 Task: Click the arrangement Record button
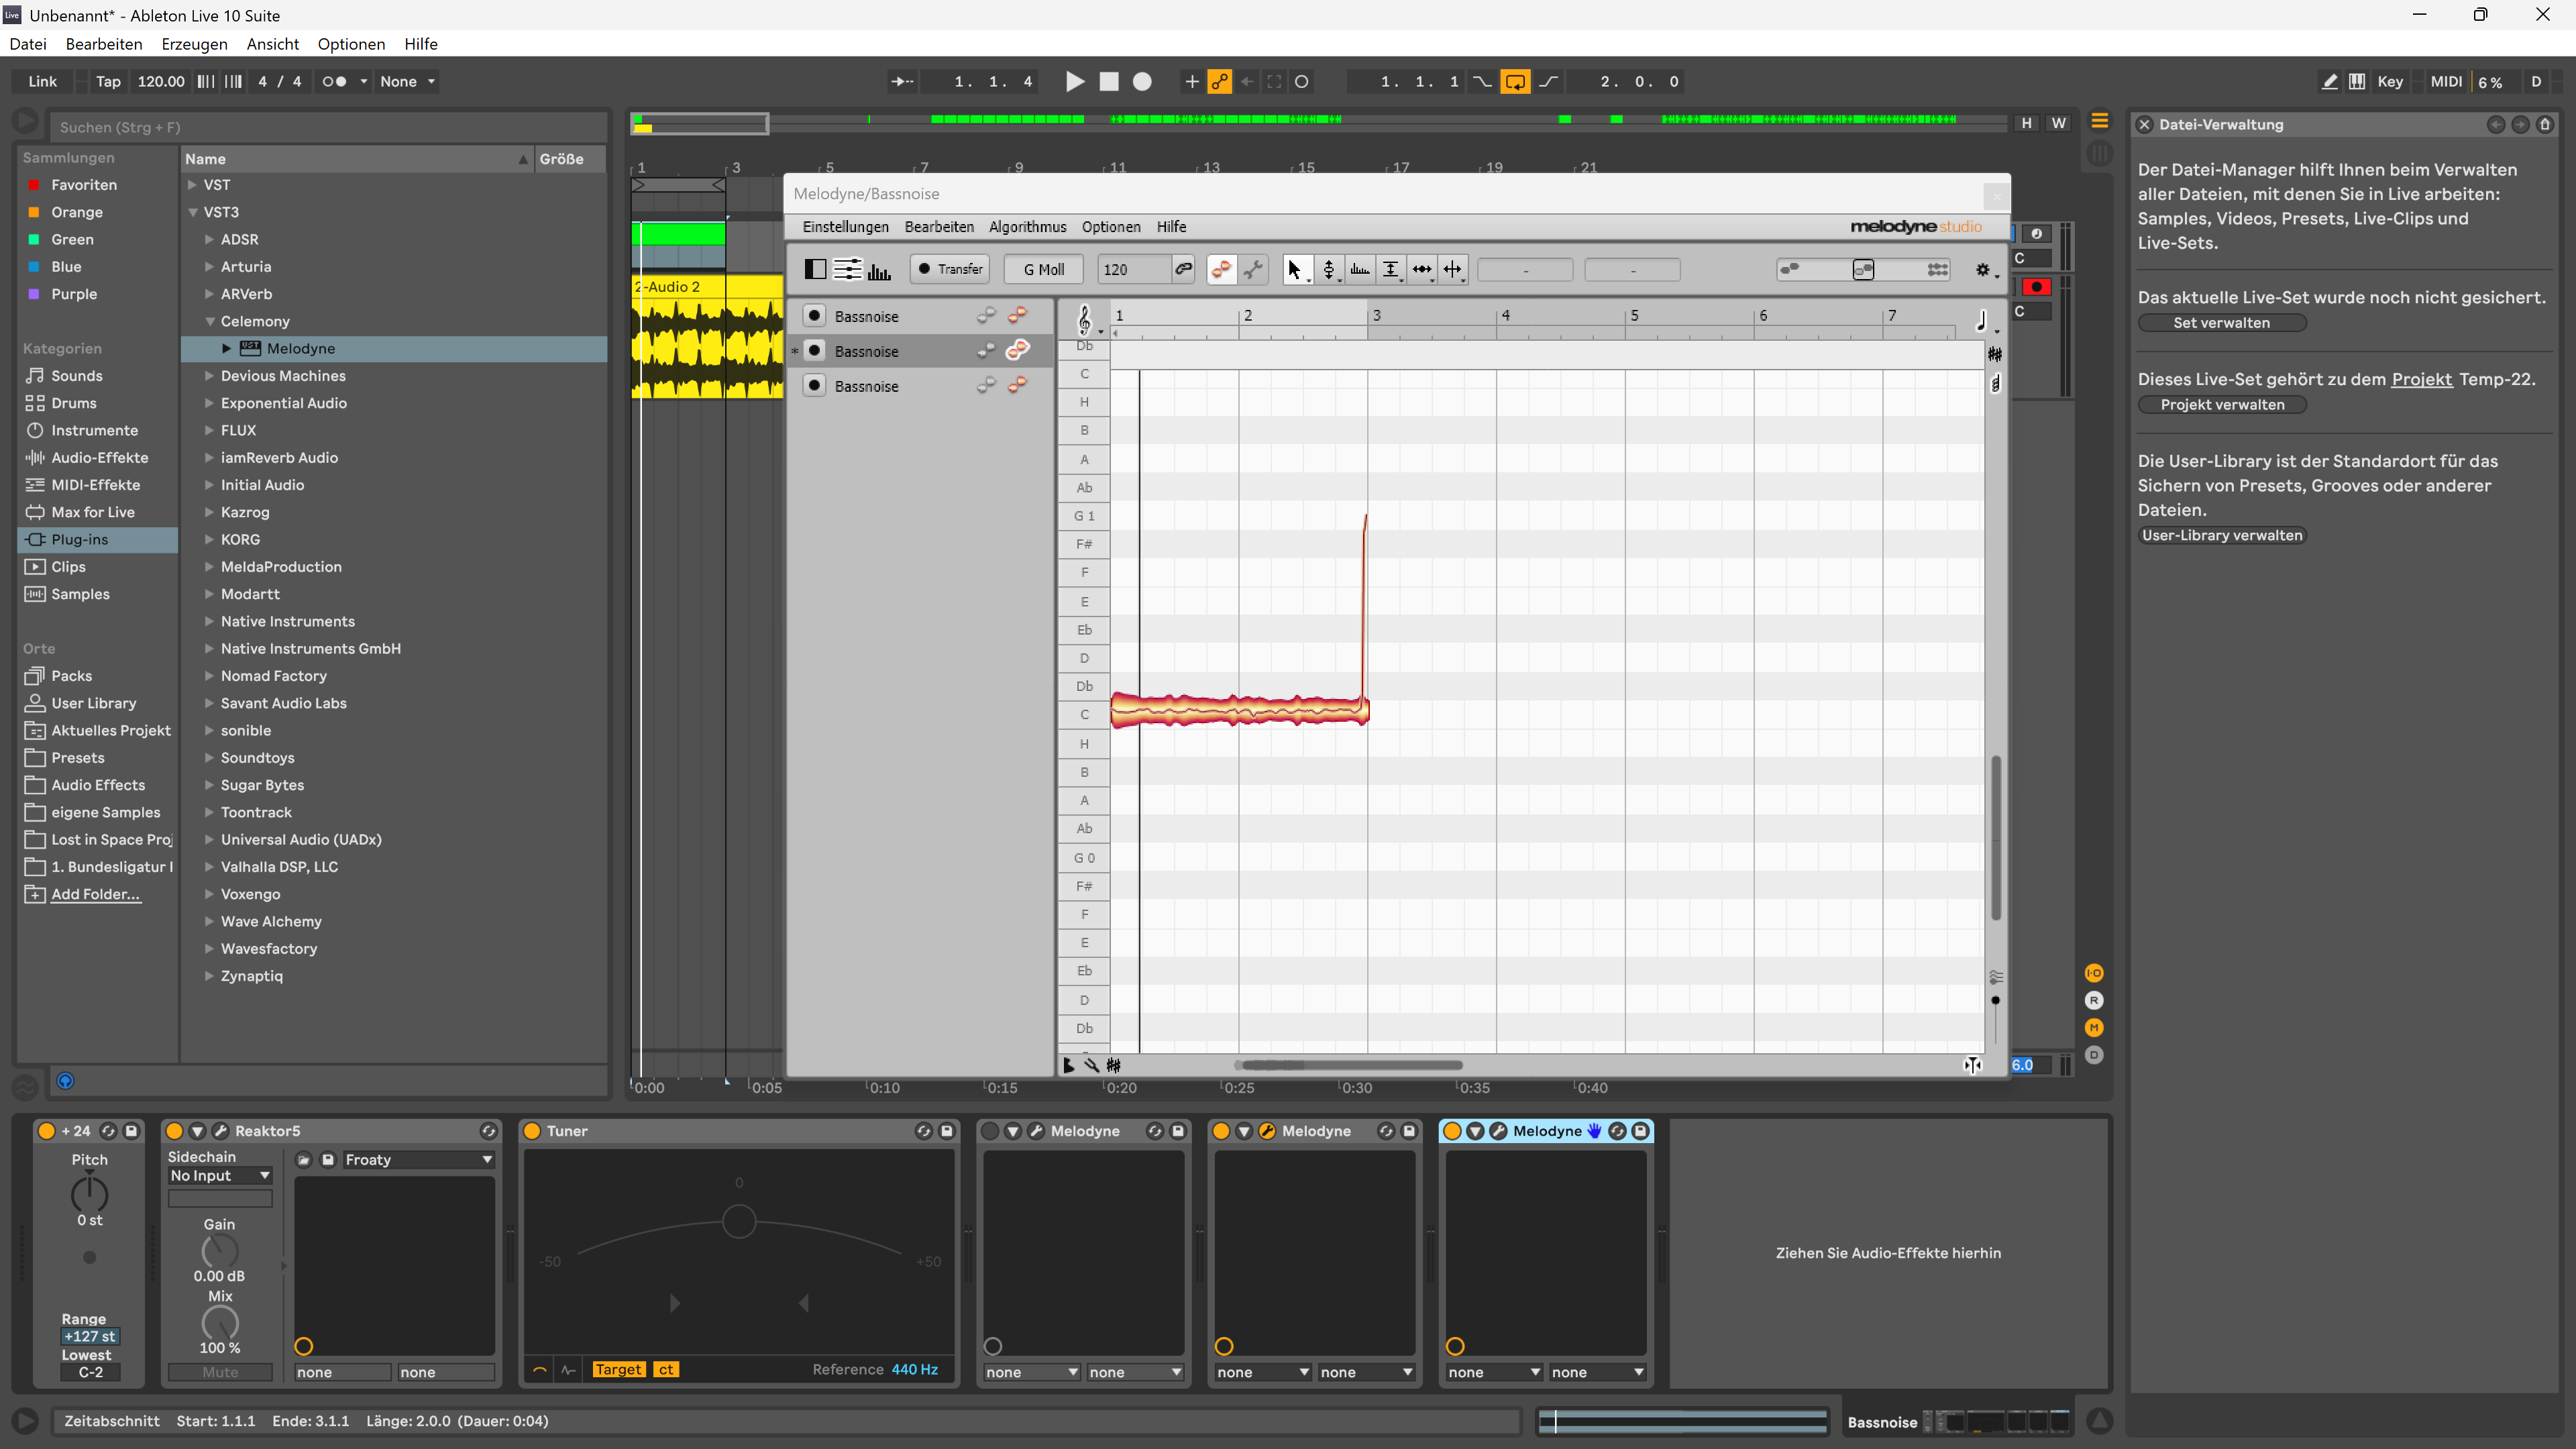[1142, 82]
